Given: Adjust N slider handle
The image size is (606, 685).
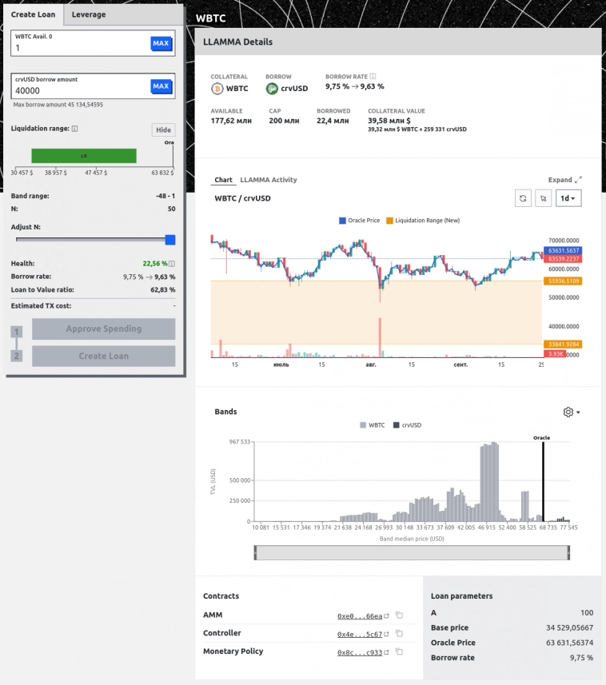Looking at the screenshot, I should click(170, 240).
